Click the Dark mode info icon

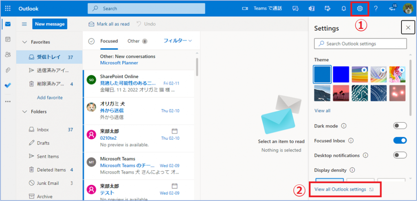(344, 126)
